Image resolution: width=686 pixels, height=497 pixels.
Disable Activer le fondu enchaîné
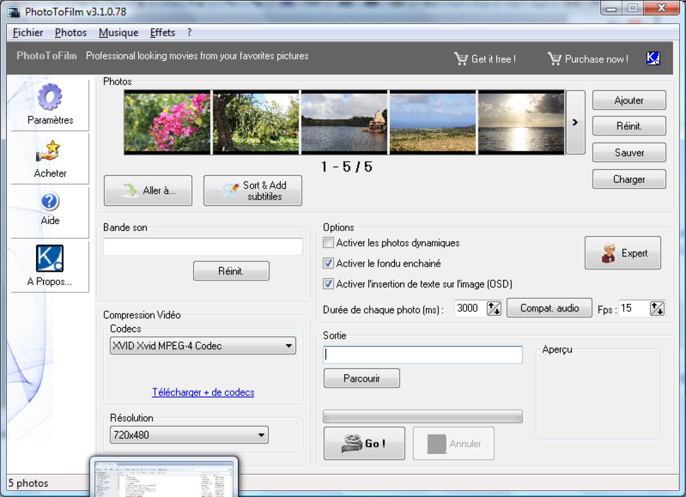click(329, 263)
